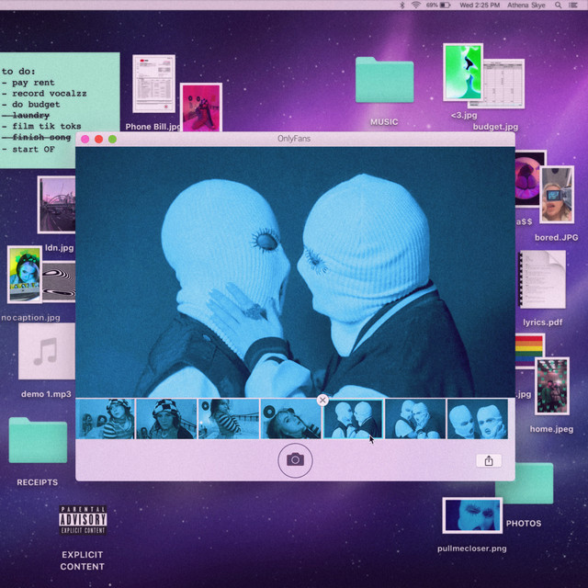Viewport: 588px width, 588px height.
Task: Click the 'pay rent' sticky note line
Action: 28,83
